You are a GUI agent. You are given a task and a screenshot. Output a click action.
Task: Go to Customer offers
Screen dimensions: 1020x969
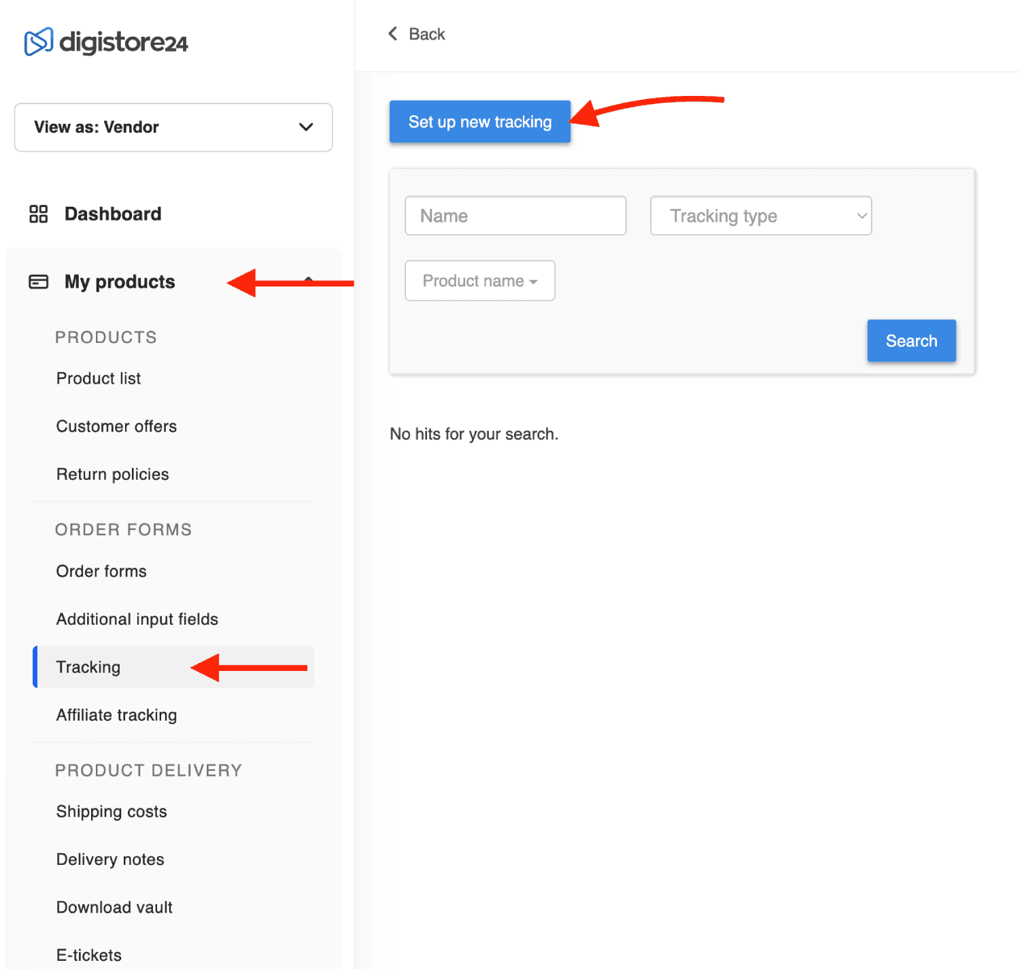pos(116,426)
